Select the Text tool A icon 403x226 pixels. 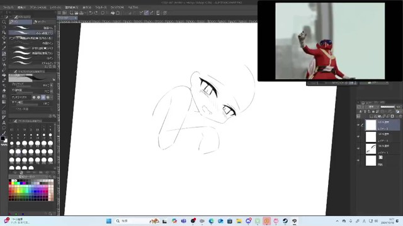click(4, 122)
